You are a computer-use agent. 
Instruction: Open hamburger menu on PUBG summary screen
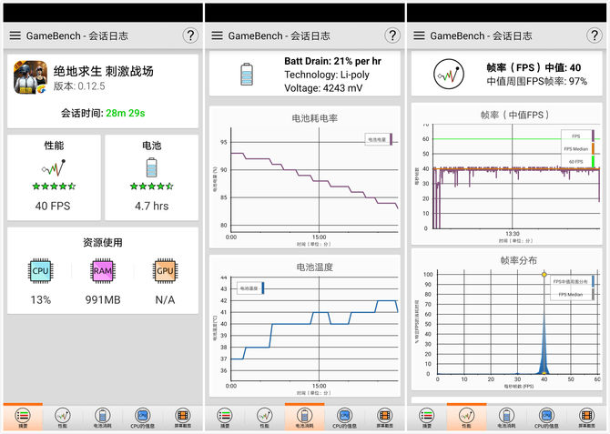tap(15, 35)
